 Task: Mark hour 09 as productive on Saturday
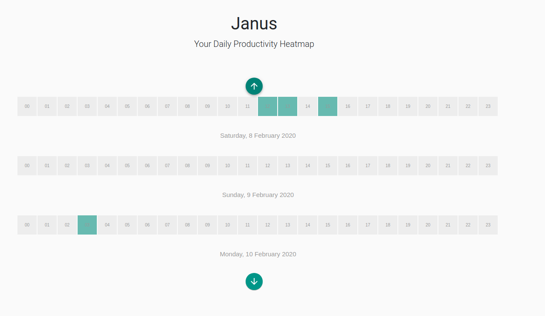(x=207, y=106)
